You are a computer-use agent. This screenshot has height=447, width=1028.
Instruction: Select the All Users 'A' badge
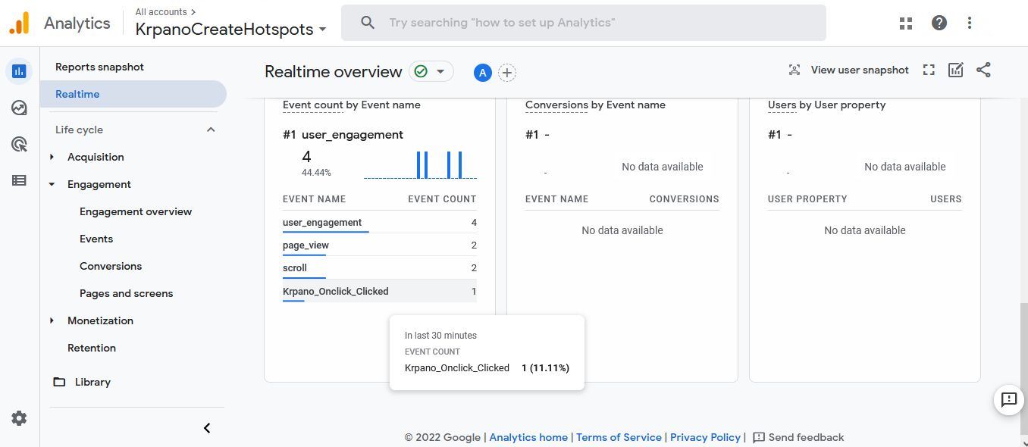click(482, 73)
